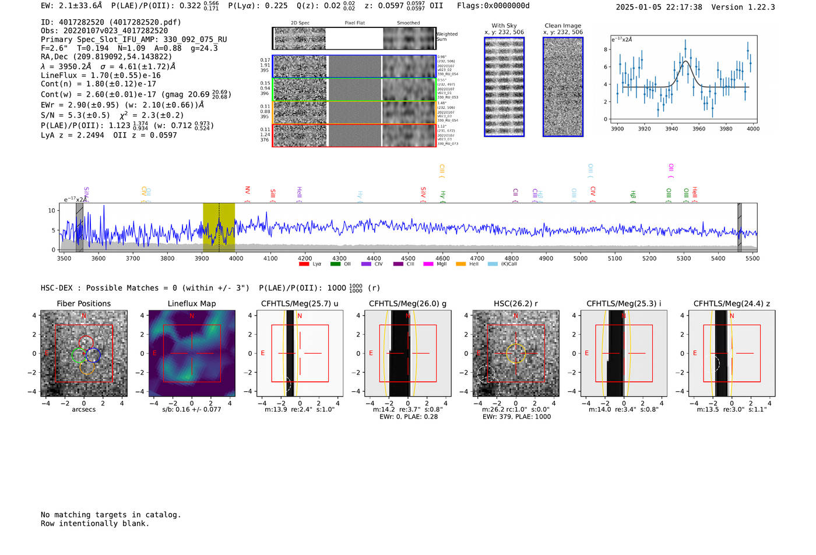816x555 pixels.
Task: Click the magenta MgII legend swatch
Action: point(428,264)
